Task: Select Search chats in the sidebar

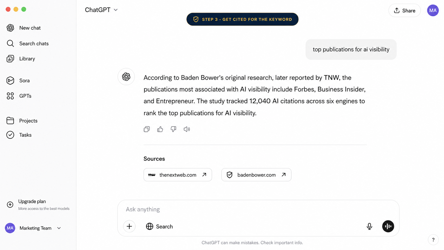Action: point(34,44)
